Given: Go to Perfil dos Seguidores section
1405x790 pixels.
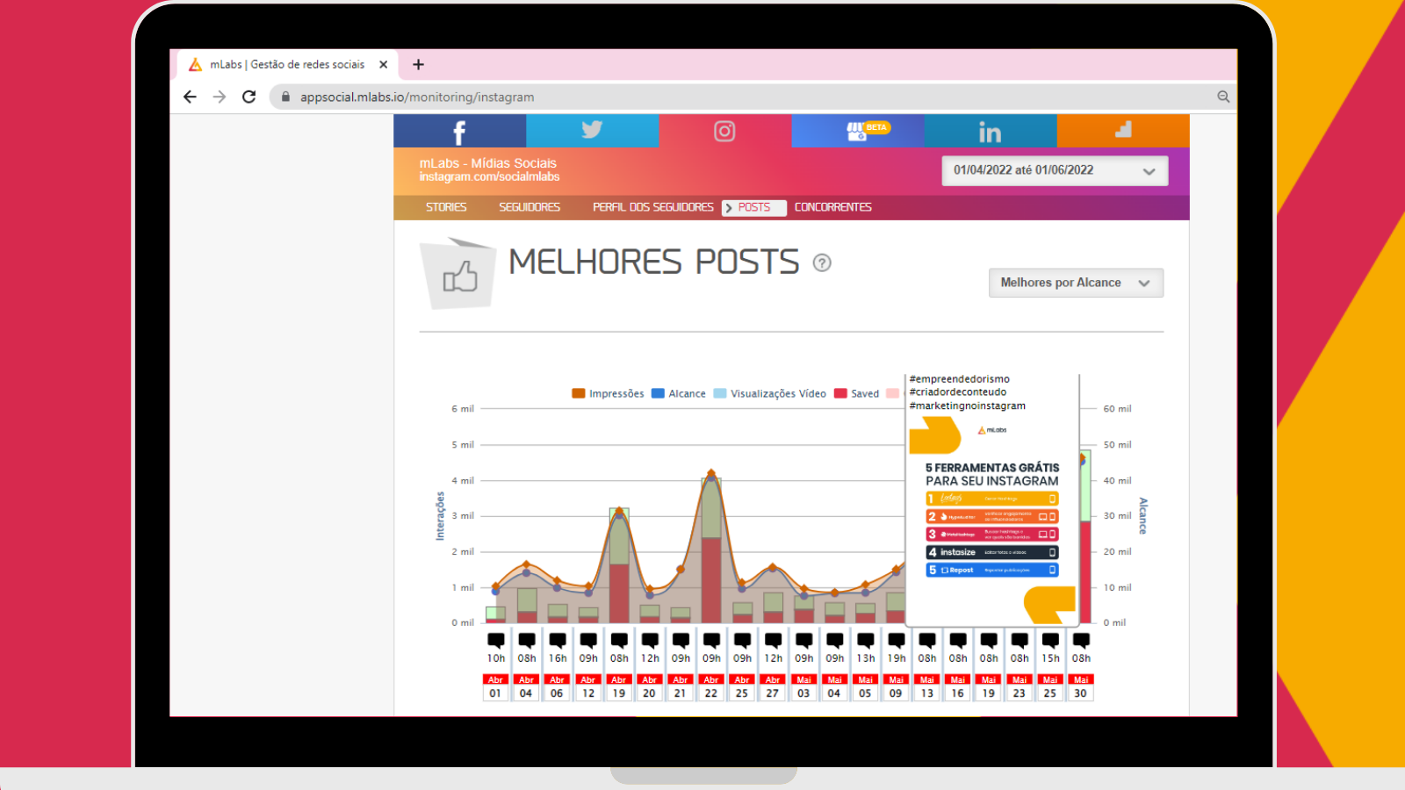Looking at the screenshot, I should point(652,207).
